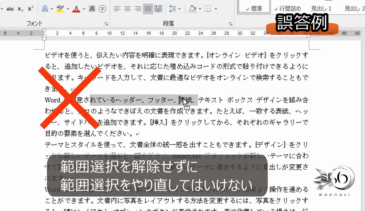Screen dimensions: 365x211
Task: Click the word 表紙 in selected text
Action: coord(186,100)
